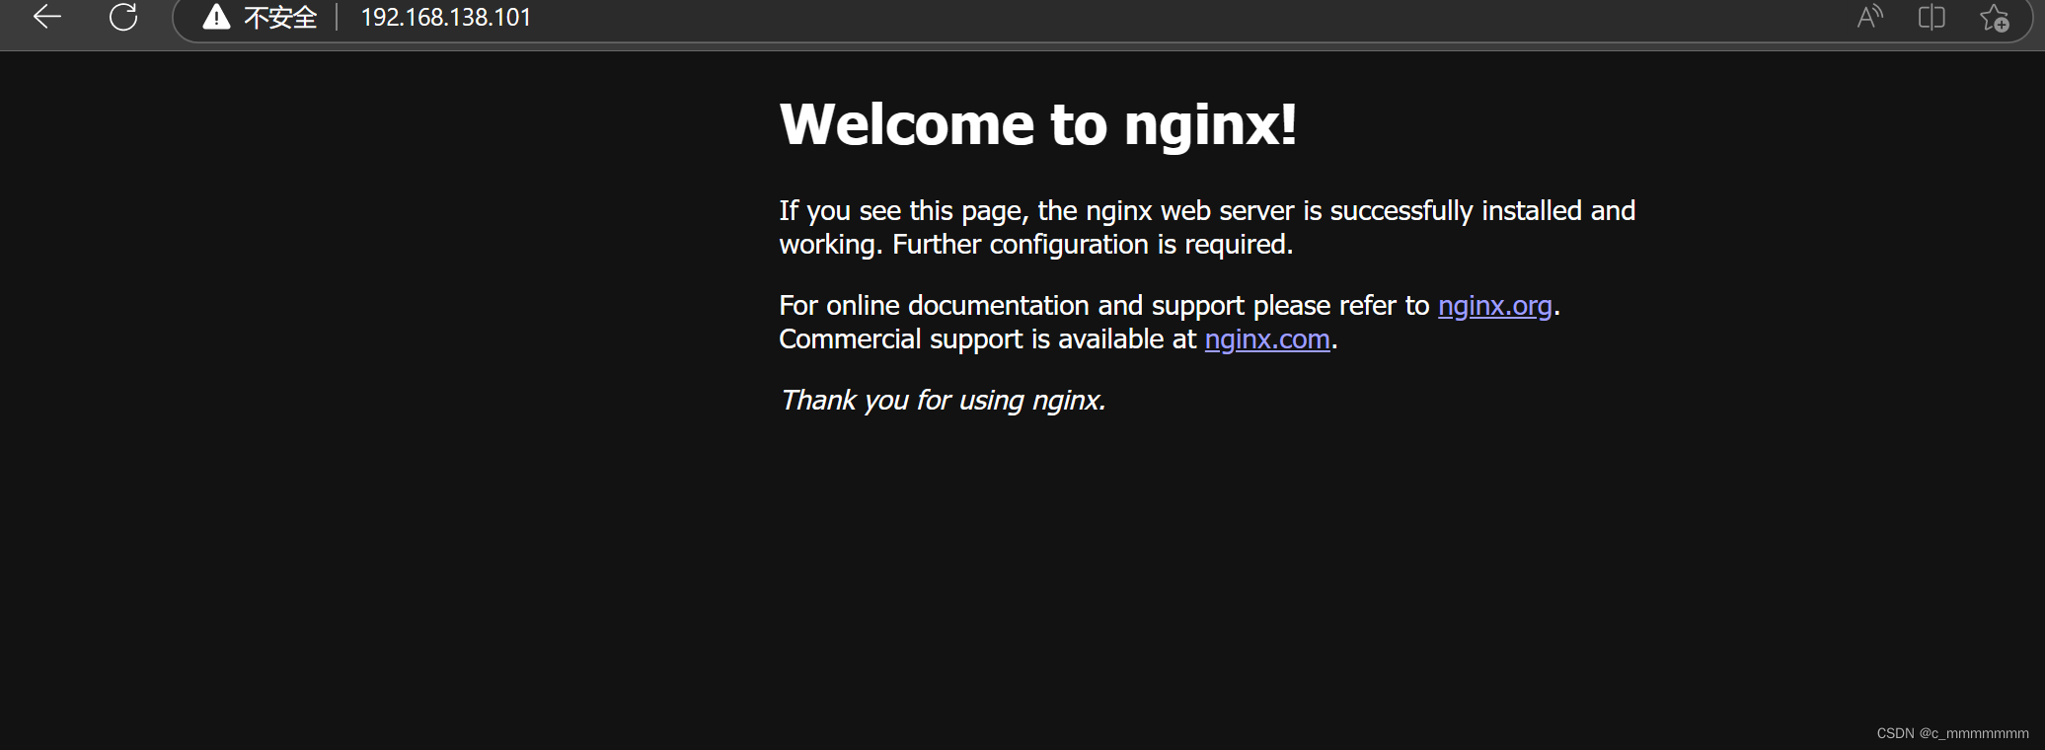Click the Welcome to nginx! heading
The image size is (2045, 750).
1038,125
